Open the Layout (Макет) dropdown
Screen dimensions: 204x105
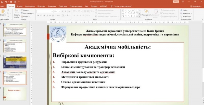tap(25, 10)
